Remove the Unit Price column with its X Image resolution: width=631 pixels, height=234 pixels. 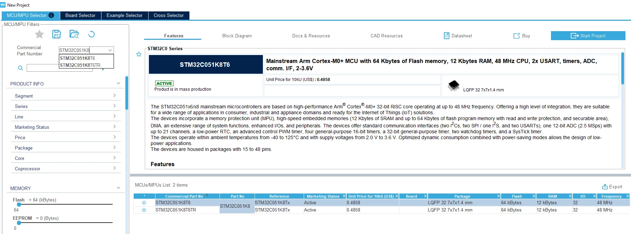tap(397, 196)
